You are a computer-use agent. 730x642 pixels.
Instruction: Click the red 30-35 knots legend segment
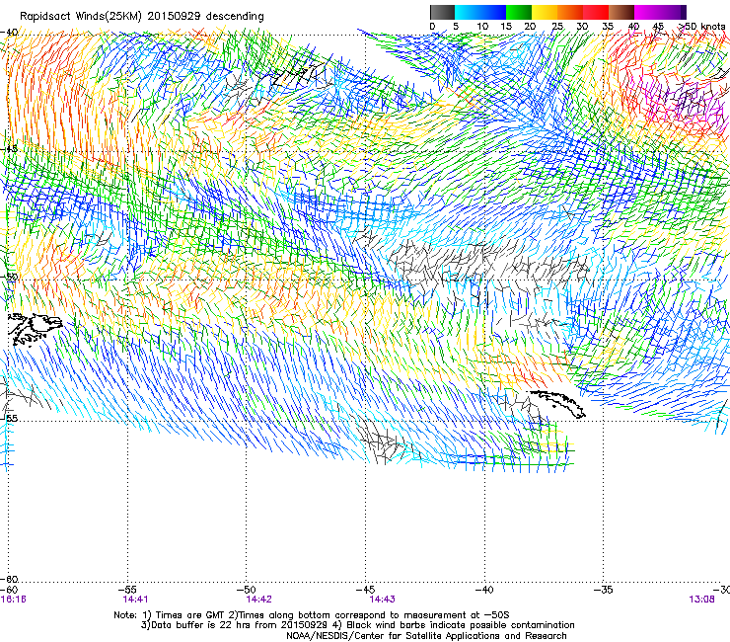pos(596,12)
